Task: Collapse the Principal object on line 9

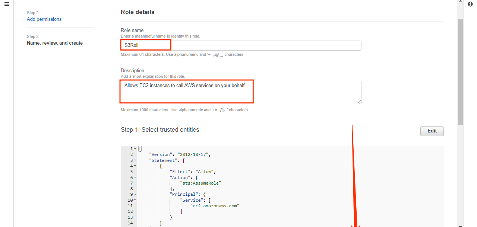Action: click(x=135, y=194)
